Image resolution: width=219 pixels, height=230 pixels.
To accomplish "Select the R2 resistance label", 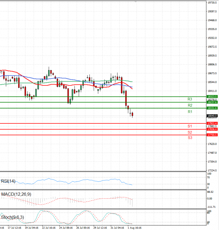I will pyautogui.click(x=190, y=105).
